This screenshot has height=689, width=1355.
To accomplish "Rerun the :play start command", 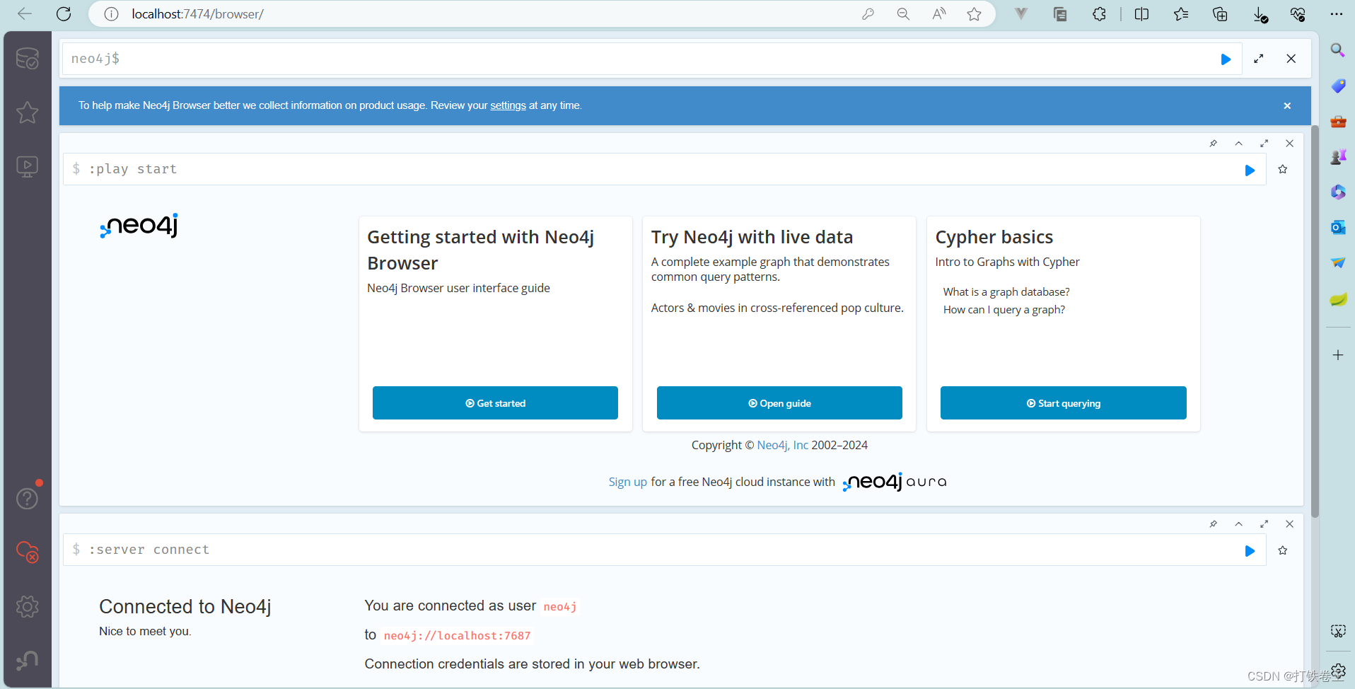I will [1250, 170].
